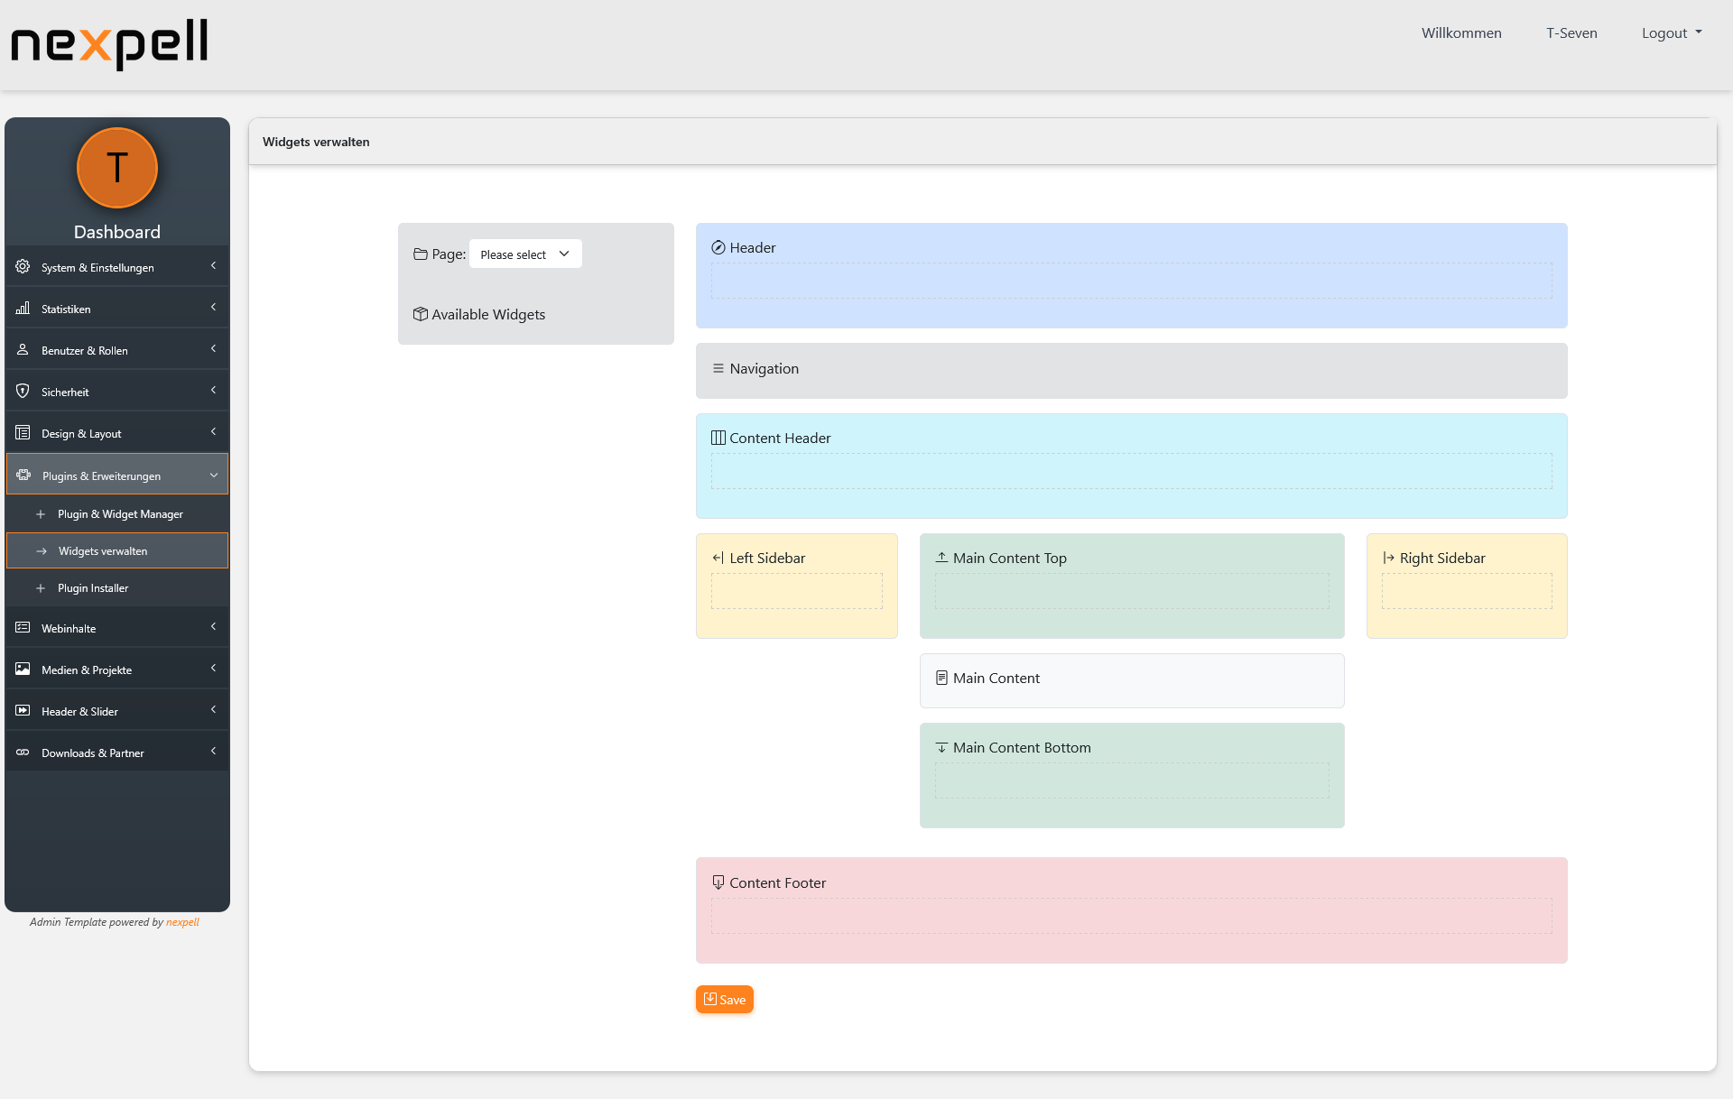Click the gear icon beside System & Einstellungen
Image resolution: width=1733 pixels, height=1099 pixels.
[23, 266]
